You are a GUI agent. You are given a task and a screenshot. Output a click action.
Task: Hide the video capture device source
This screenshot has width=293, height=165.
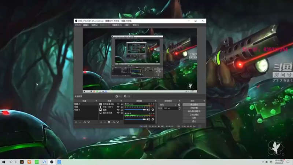pyautogui.click(x=118, y=104)
